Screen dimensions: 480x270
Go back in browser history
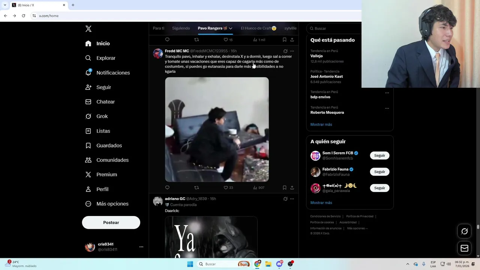[x=5, y=16]
